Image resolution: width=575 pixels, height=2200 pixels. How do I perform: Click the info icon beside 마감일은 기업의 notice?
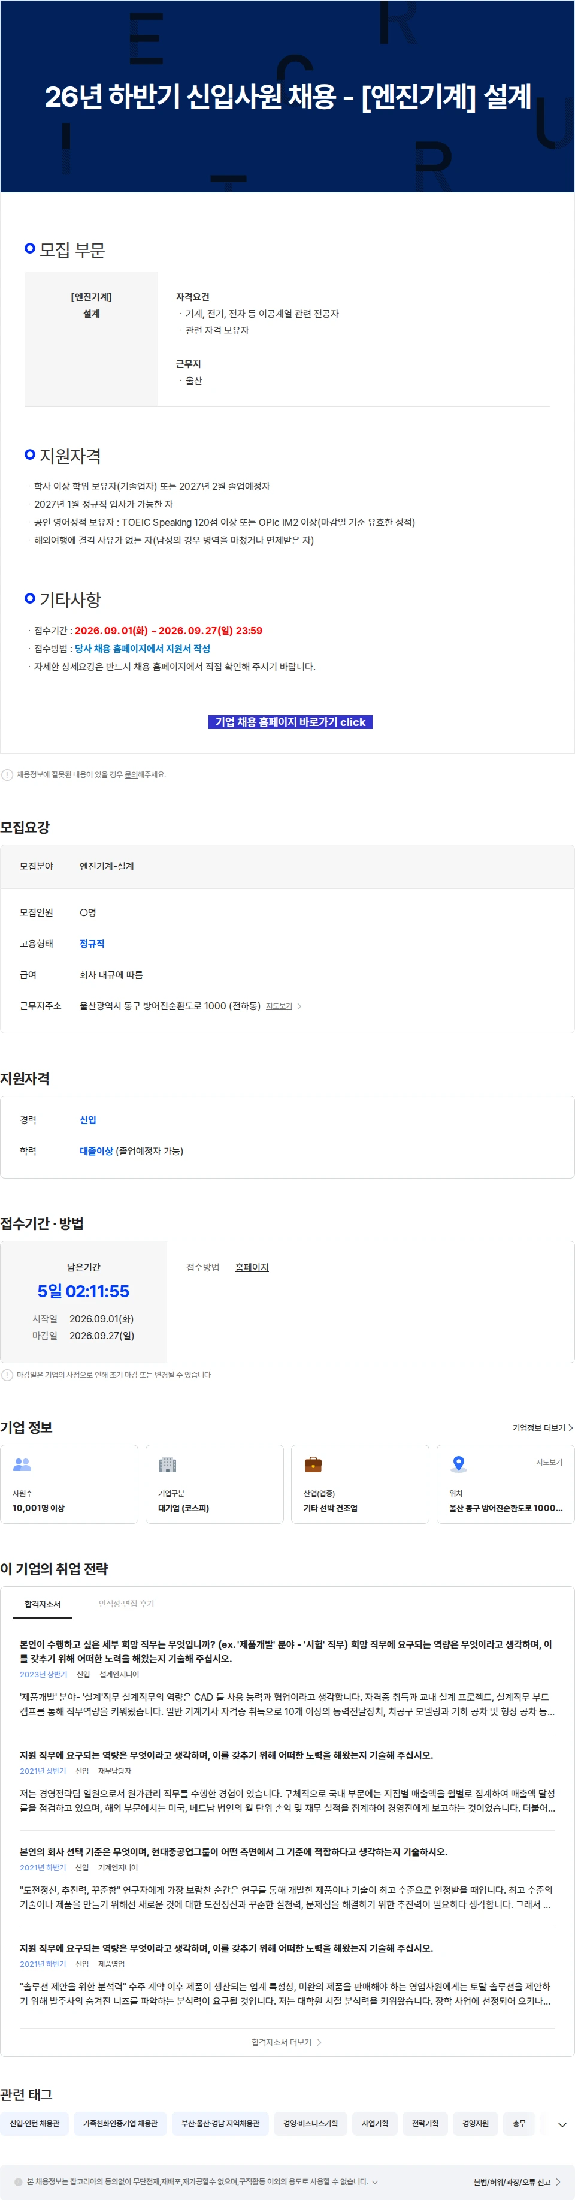click(x=7, y=1375)
